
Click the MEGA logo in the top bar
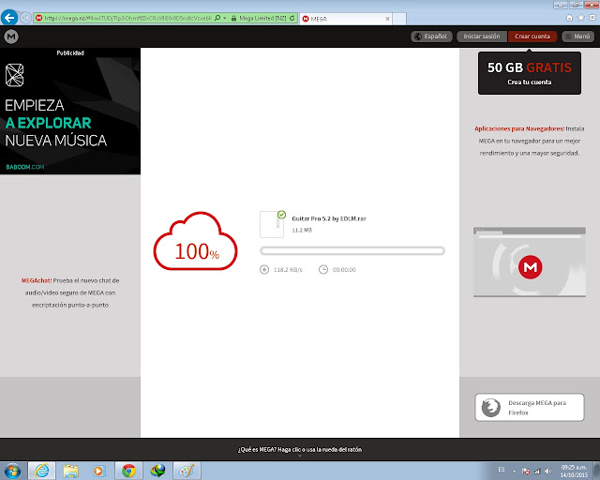coord(11,37)
